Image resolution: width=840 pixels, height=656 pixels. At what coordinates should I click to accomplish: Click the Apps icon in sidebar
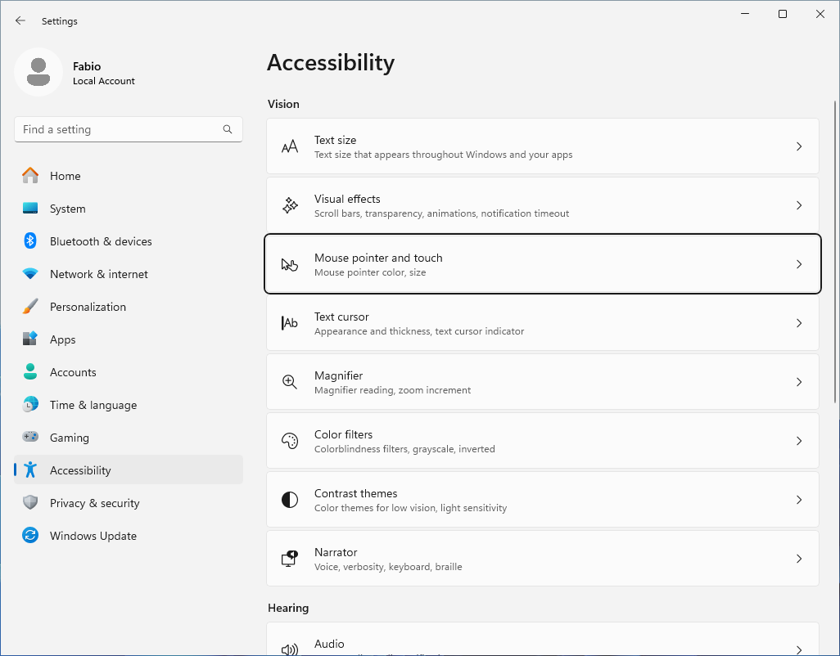[x=30, y=339]
